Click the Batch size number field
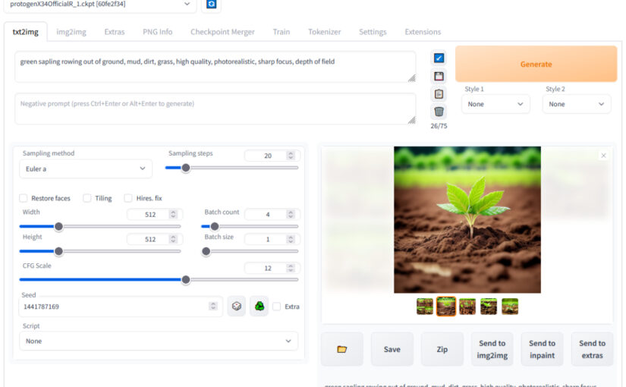Viewport: 626px width, 387px height. tap(272, 239)
